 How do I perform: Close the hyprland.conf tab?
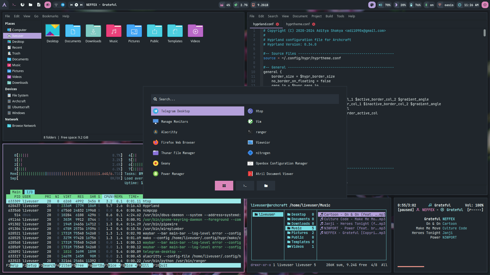pos(277,24)
